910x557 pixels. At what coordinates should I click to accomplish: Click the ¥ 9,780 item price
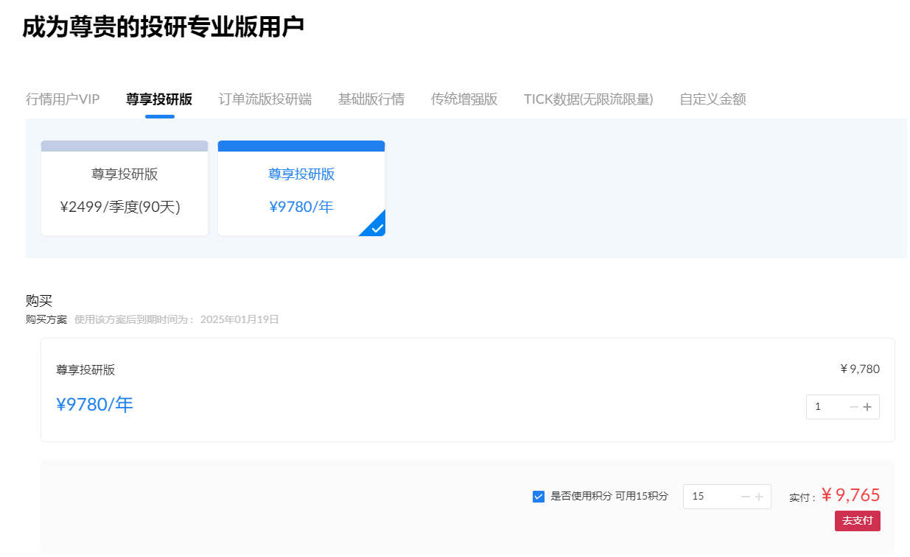click(860, 369)
